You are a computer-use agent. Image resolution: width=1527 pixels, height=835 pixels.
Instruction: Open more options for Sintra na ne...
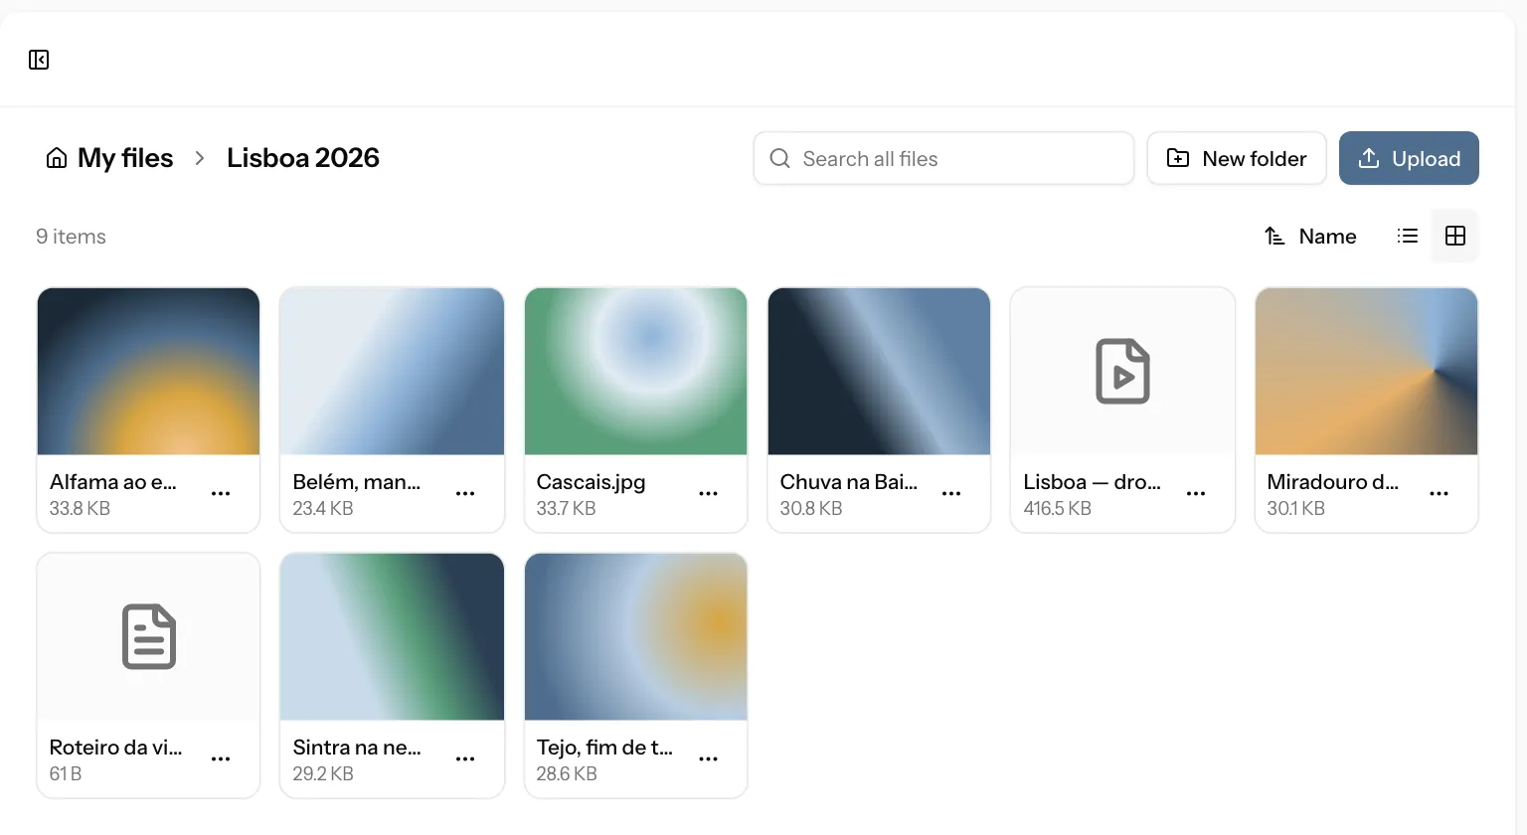465,759
